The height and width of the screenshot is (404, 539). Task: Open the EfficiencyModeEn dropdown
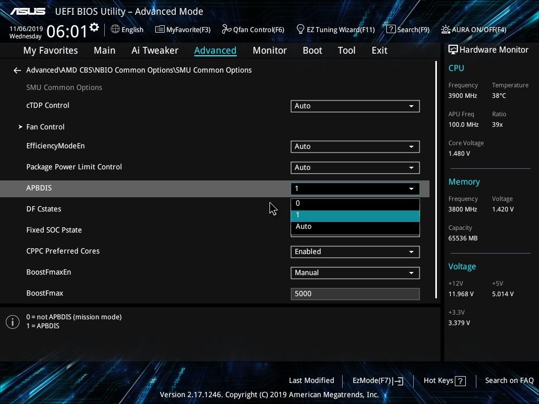pyautogui.click(x=355, y=147)
